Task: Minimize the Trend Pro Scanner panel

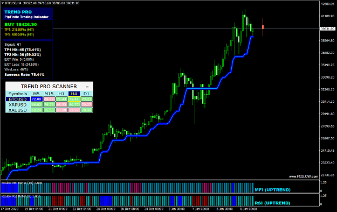Action: [x=87, y=87]
